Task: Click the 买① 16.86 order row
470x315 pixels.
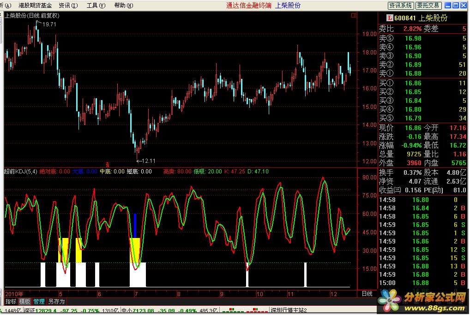Action: (x=422, y=83)
